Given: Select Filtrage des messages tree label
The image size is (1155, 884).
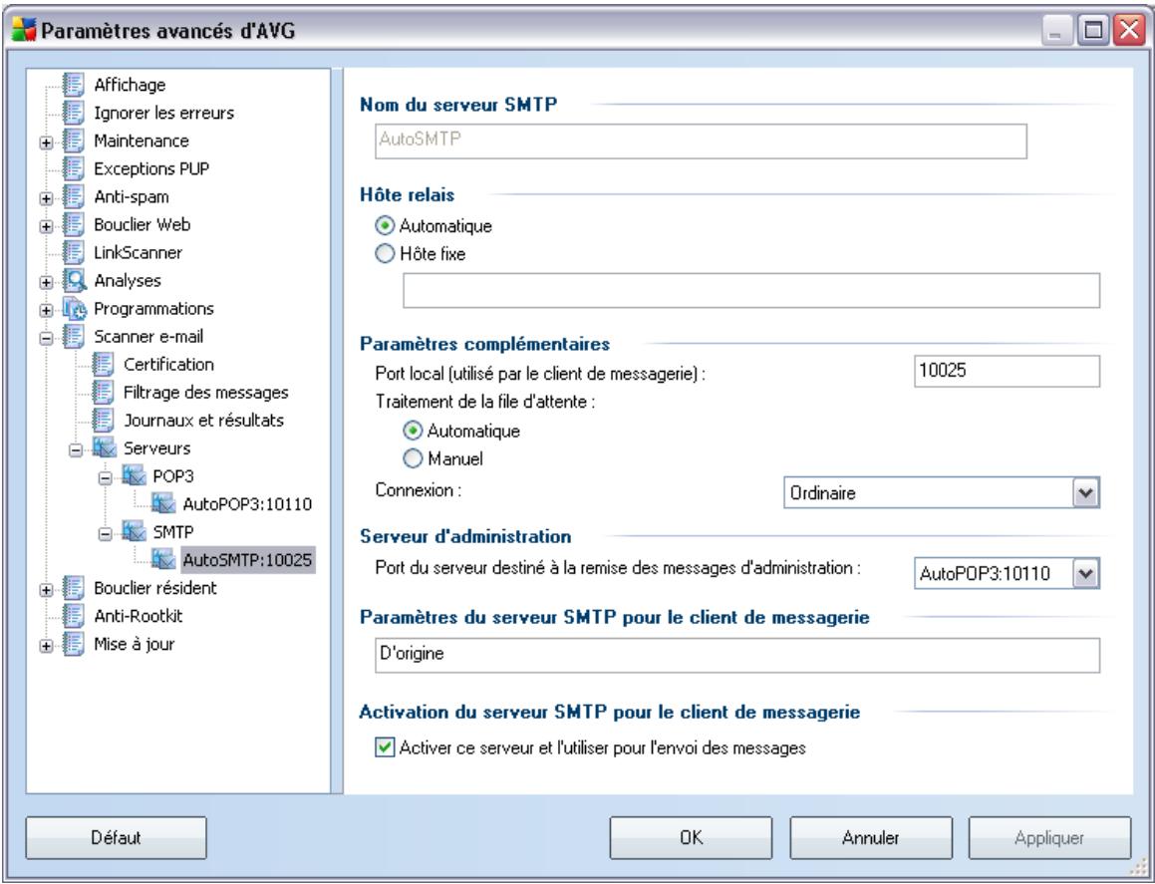Looking at the screenshot, I should point(205,393).
